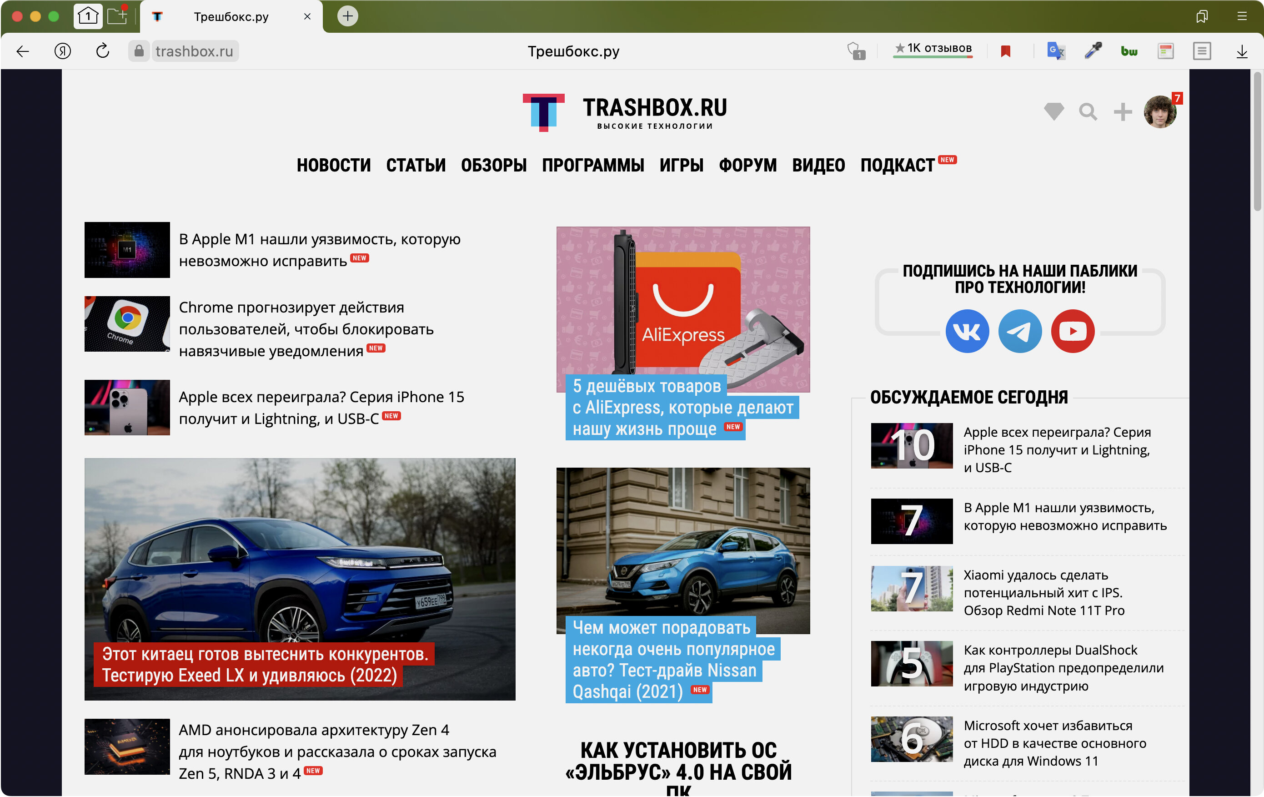
Task: Open discussed Apple M1 vulnerability item
Action: 1065,517
